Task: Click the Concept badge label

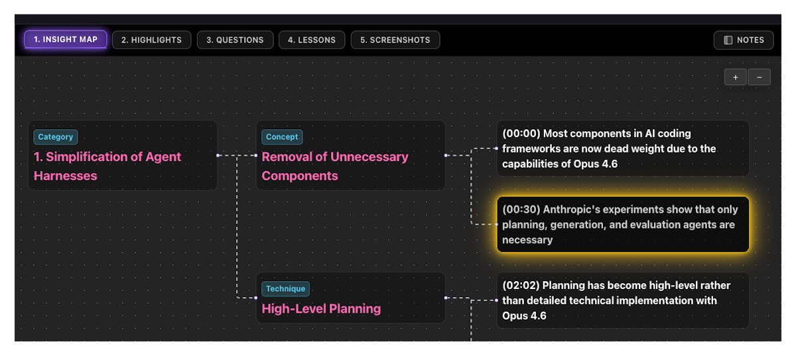Action: coord(282,137)
